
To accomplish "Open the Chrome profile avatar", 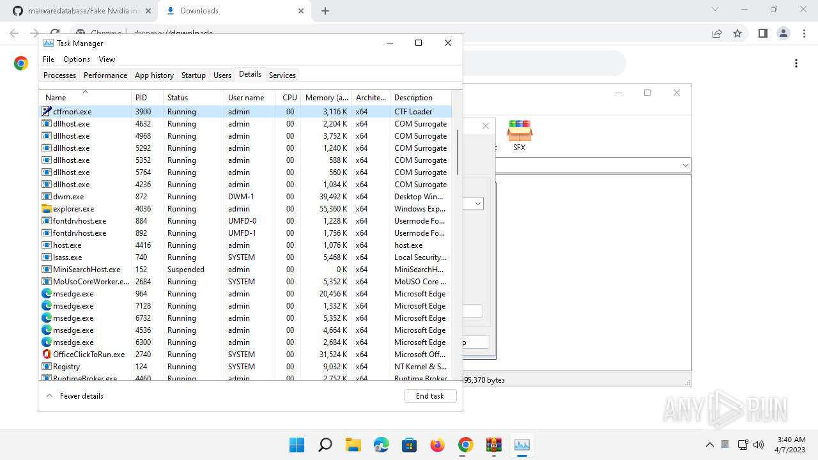I will [783, 33].
